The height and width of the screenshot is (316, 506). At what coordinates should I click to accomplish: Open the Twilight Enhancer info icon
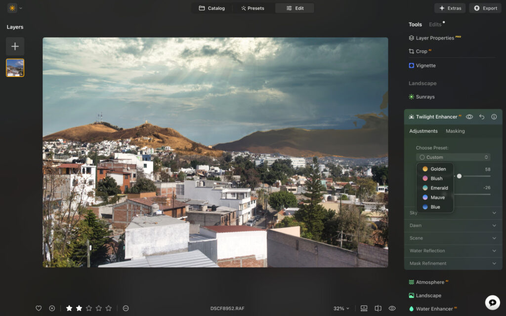pyautogui.click(x=494, y=117)
